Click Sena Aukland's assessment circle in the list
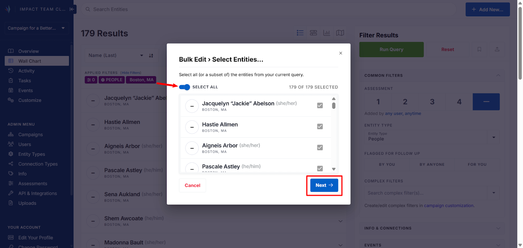The width and height of the screenshot is (523, 248). (x=93, y=197)
